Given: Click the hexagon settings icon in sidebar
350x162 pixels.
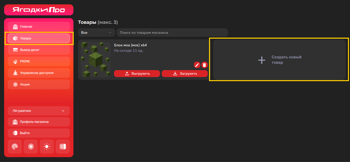Looking at the screenshot, I should click(x=31, y=146).
